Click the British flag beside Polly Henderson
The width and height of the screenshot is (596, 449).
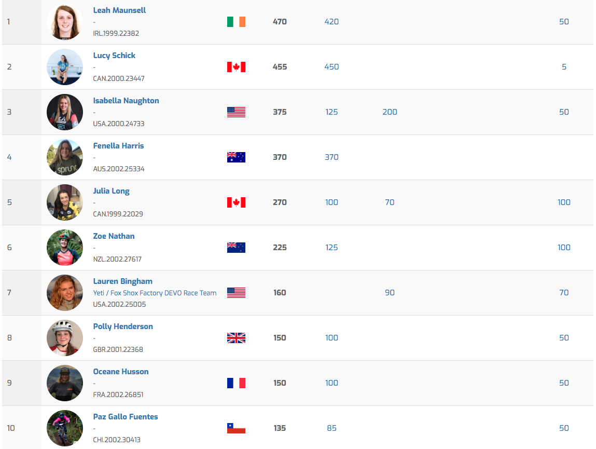pyautogui.click(x=236, y=338)
